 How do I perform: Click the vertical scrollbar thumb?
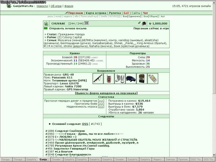pos(214,49)
